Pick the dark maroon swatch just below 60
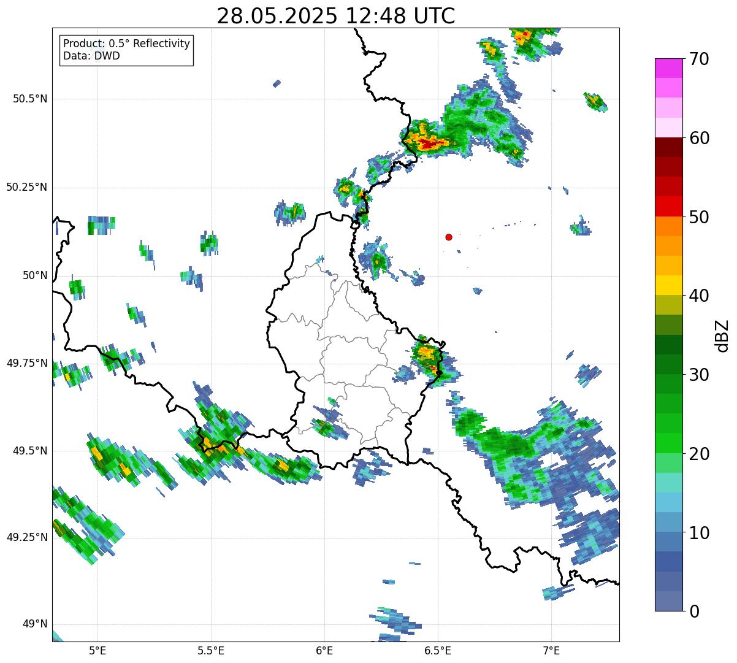The height and width of the screenshot is (663, 737). click(668, 147)
